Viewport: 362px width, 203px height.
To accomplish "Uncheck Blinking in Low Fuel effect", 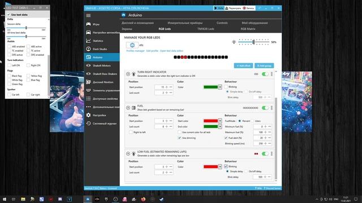I will tap(226, 166).
